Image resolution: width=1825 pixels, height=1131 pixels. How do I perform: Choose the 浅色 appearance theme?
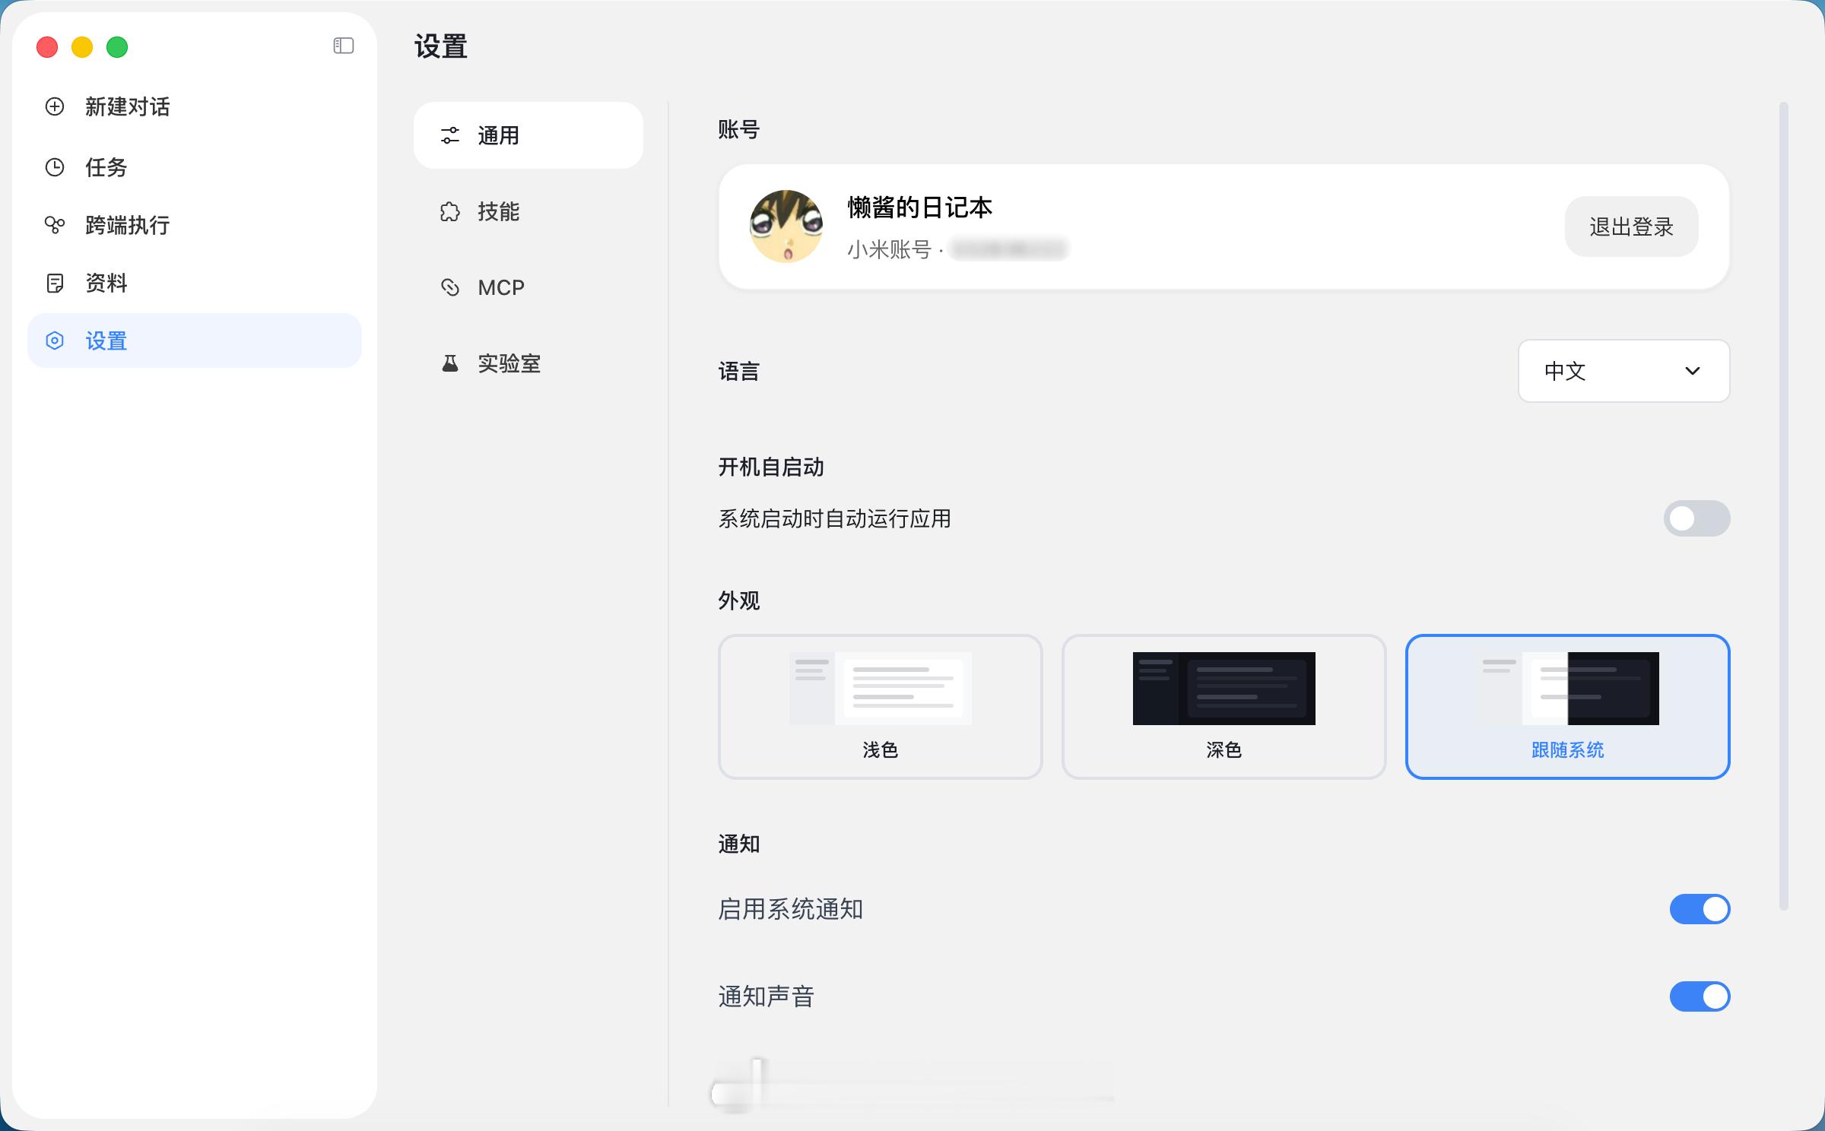(880, 706)
